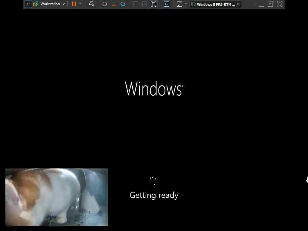Unpin the VMware fullscreen toolbar

(x=28, y=4)
